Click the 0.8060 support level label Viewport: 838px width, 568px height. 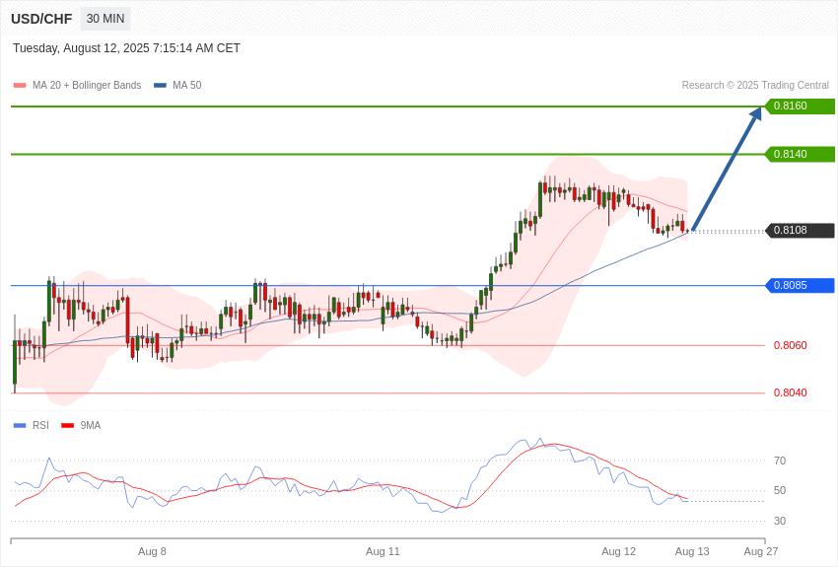coord(791,345)
